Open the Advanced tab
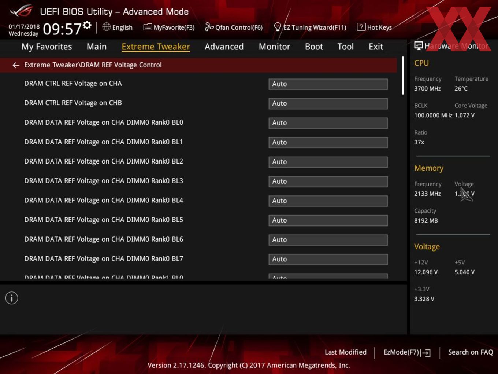498x374 pixels. [x=224, y=47]
